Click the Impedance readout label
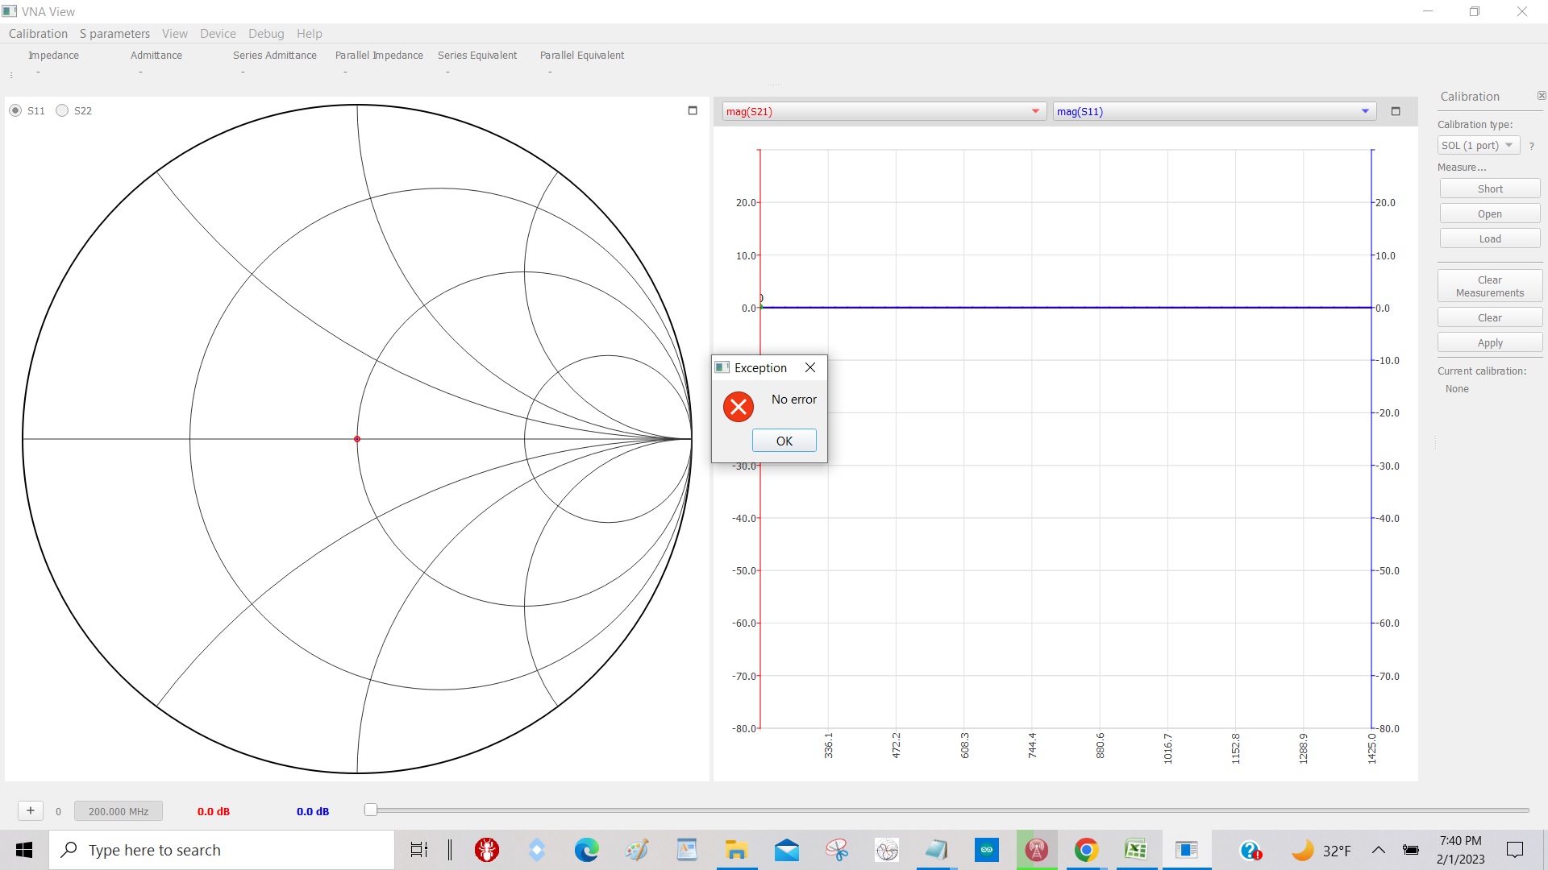The width and height of the screenshot is (1548, 870). point(53,55)
